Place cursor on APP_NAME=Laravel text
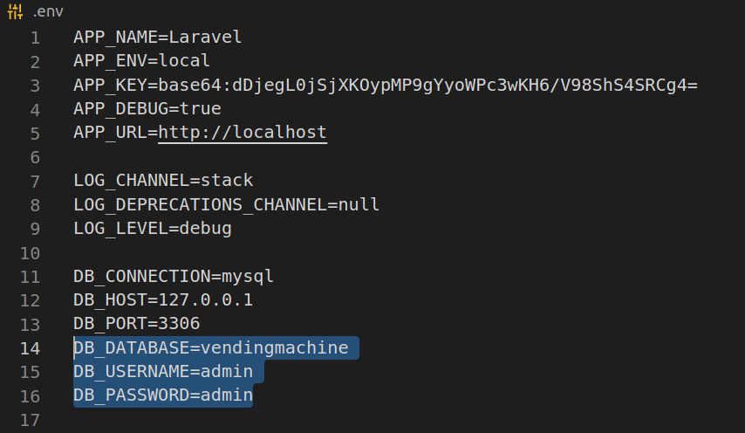The width and height of the screenshot is (745, 433). (x=157, y=38)
